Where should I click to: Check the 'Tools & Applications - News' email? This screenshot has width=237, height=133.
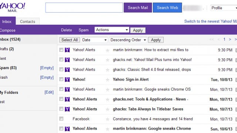61,99
